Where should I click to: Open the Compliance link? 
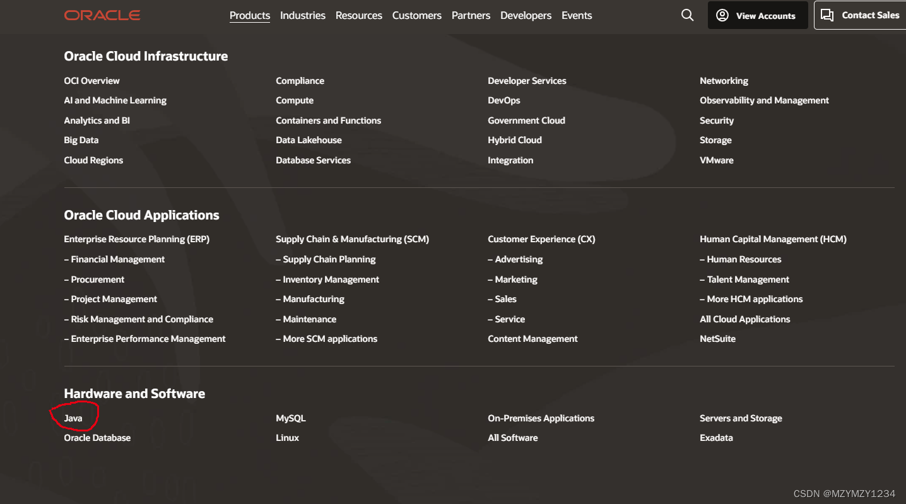coord(300,81)
